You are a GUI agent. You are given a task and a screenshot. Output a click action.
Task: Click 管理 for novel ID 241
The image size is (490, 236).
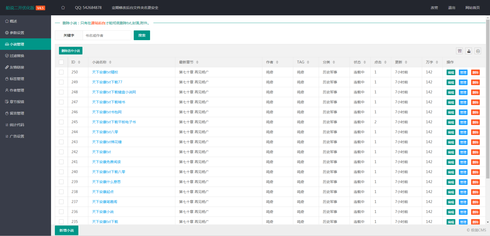click(463, 162)
